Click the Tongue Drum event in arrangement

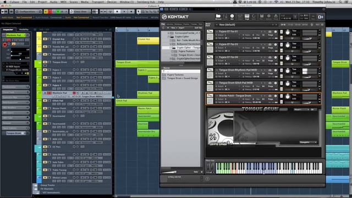click(137, 64)
